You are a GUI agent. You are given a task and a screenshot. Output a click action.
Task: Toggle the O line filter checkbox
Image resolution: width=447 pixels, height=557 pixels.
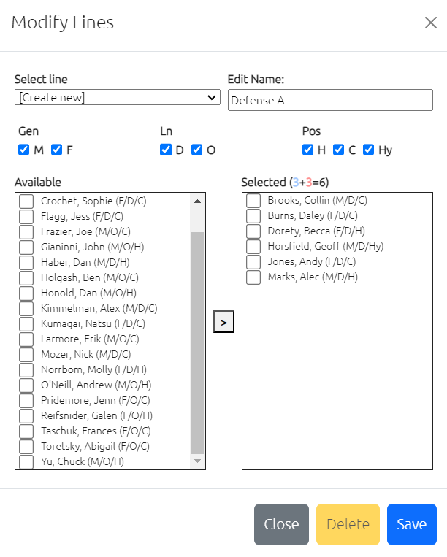197,150
